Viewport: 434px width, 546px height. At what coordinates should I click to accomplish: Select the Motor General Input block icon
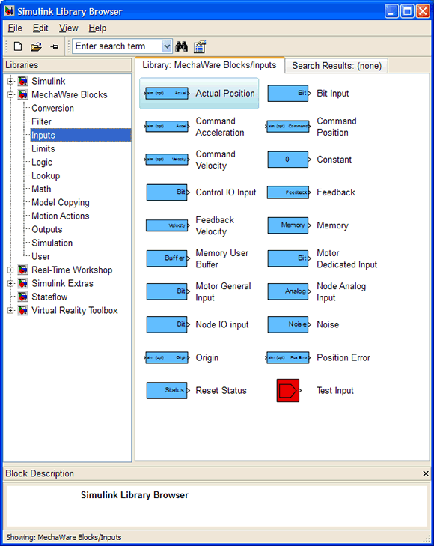(168, 291)
